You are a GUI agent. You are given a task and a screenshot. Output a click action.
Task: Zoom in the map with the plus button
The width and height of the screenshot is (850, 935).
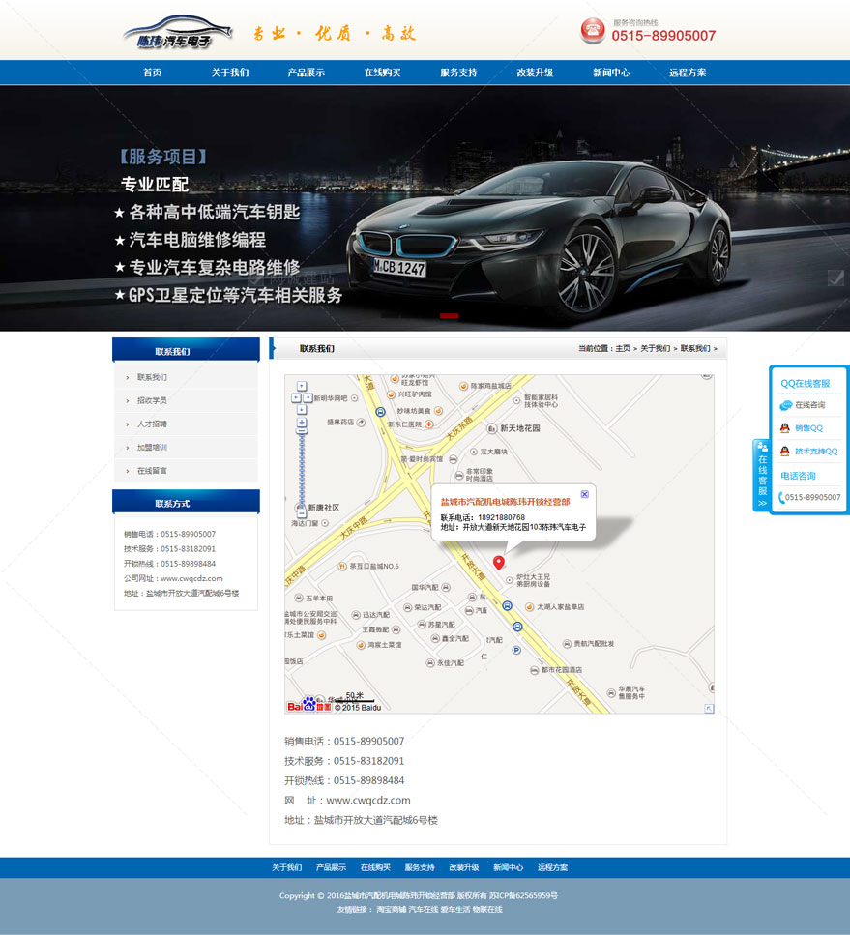pos(302,423)
